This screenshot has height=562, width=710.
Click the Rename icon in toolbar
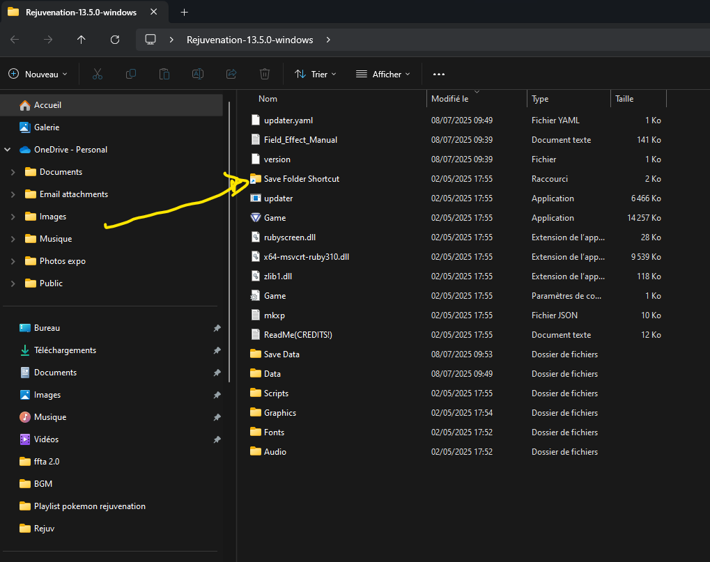[198, 75]
